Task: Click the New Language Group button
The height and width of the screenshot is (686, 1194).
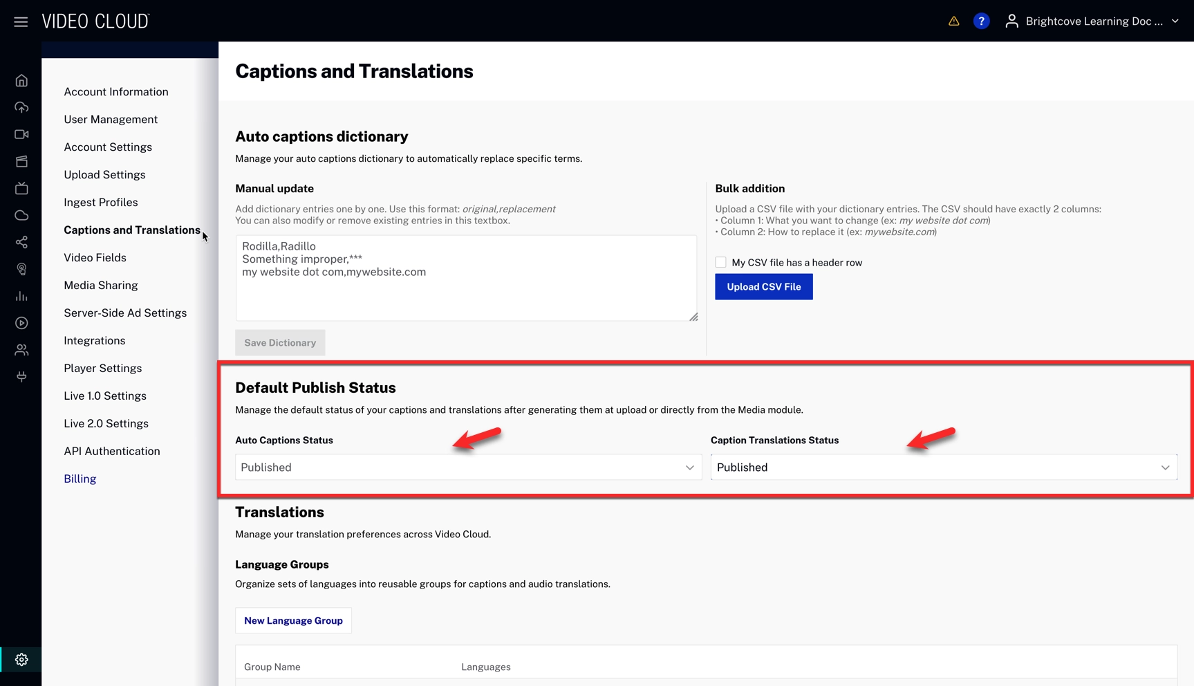Action: pyautogui.click(x=293, y=620)
